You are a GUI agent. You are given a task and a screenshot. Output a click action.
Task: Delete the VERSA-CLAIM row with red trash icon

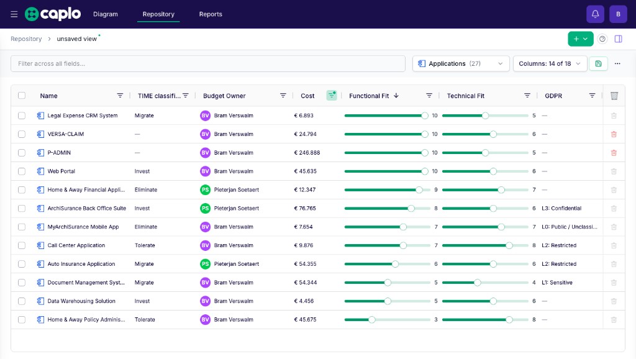614,134
